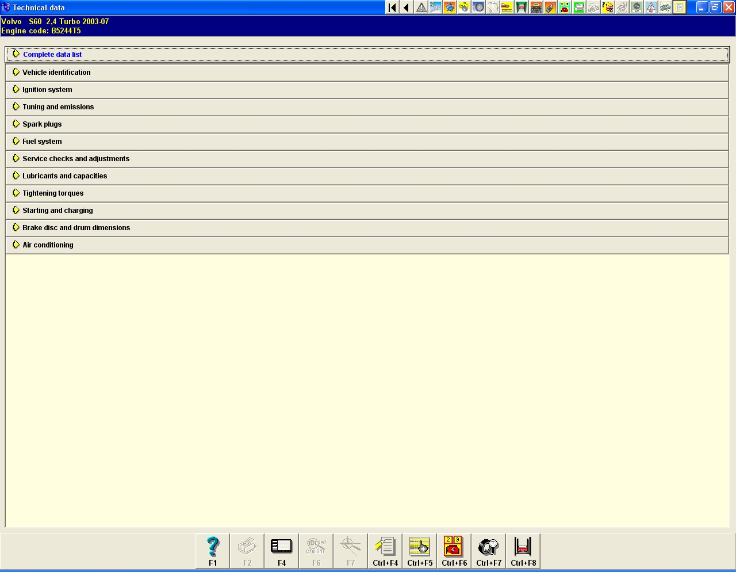
Task: Expand the Vehicle identification section
Action: pyautogui.click(x=367, y=73)
